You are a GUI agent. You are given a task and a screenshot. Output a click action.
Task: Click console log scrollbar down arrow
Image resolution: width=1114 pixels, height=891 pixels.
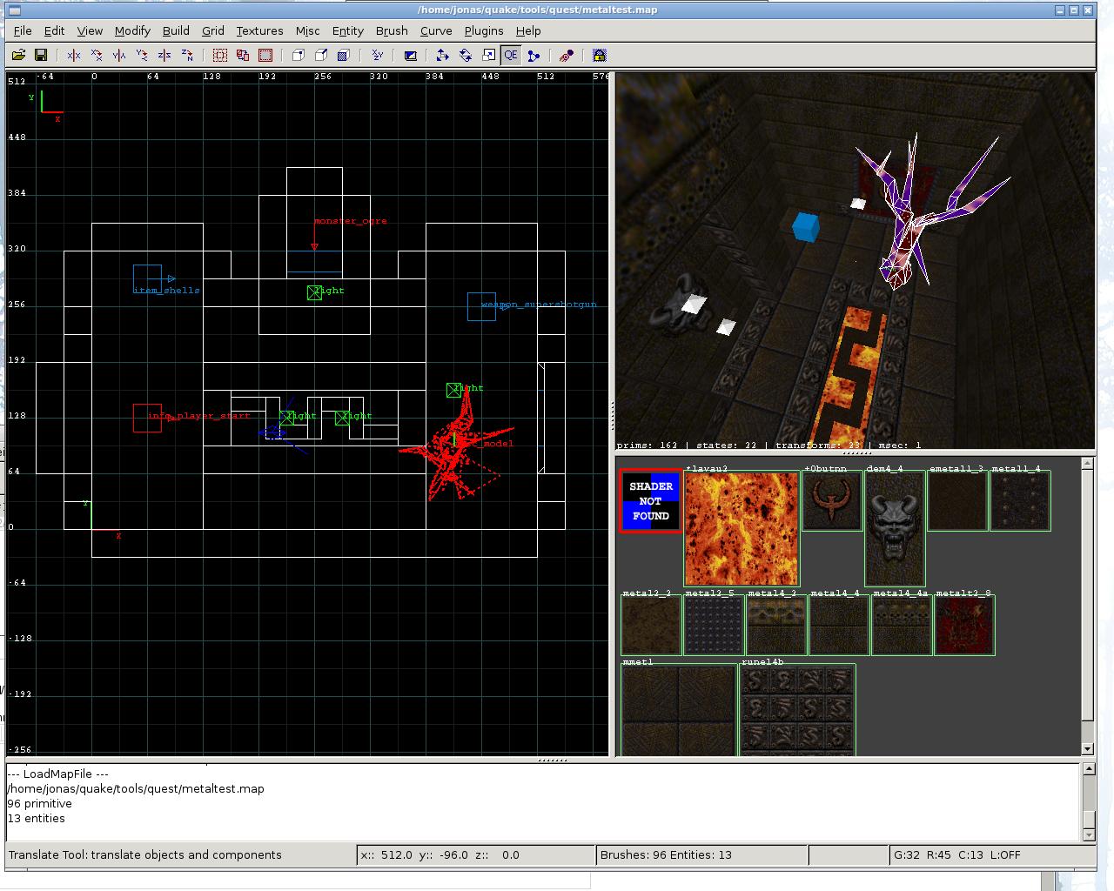[1088, 834]
